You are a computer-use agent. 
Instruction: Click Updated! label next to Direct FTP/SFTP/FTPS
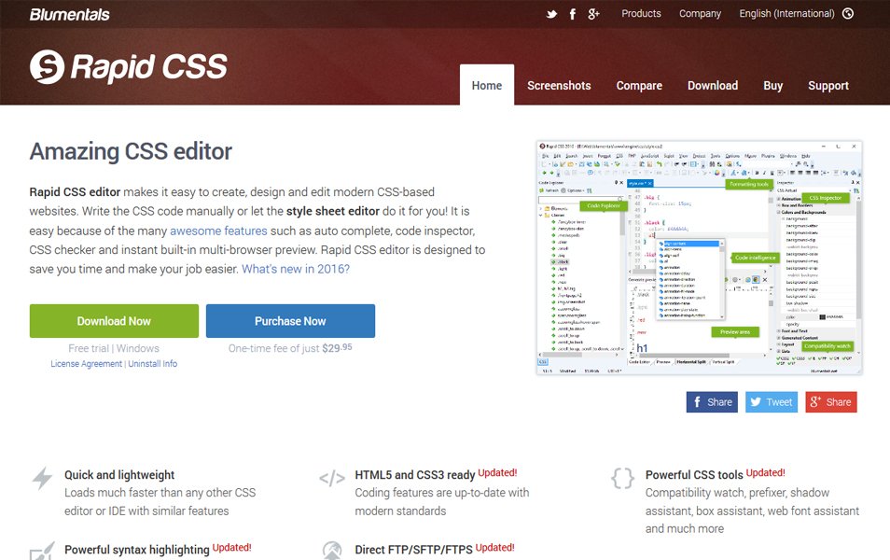coord(495,548)
